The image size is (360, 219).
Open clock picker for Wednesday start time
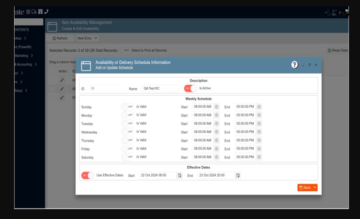(217, 132)
